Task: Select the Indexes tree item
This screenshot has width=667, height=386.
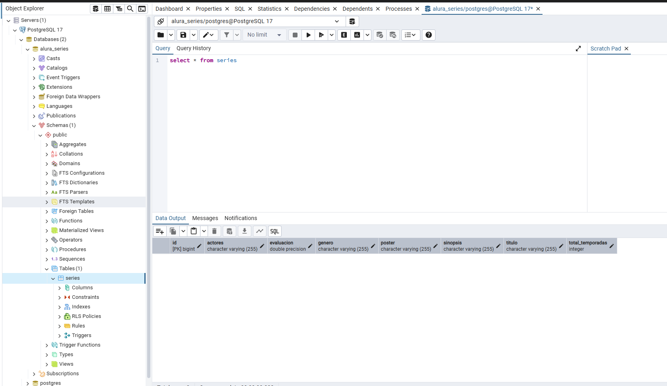Action: pyautogui.click(x=81, y=307)
